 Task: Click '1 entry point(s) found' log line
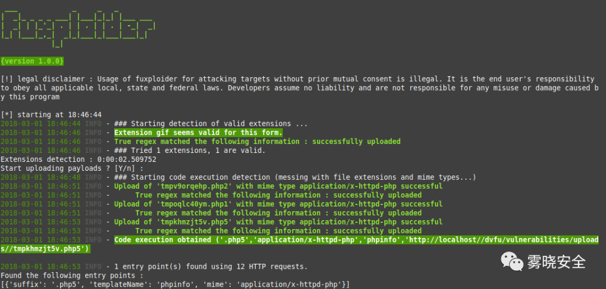[154, 267]
